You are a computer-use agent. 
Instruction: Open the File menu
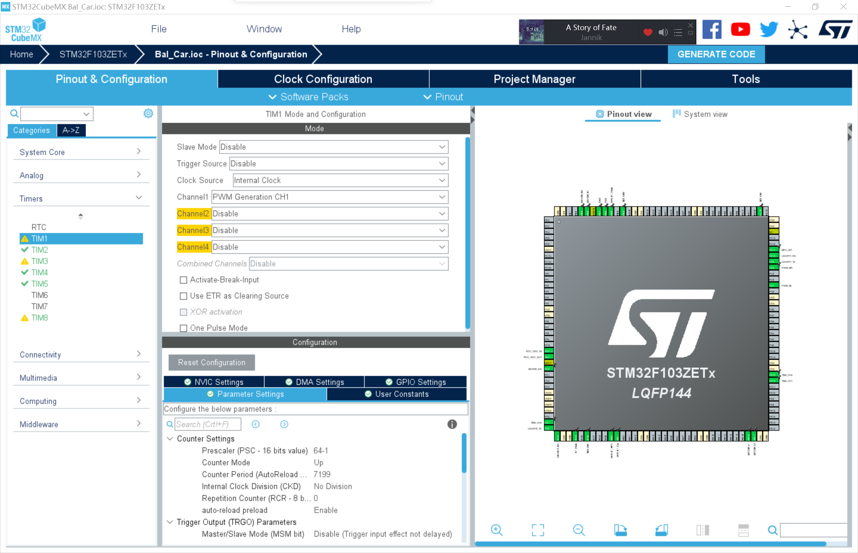pyautogui.click(x=158, y=29)
